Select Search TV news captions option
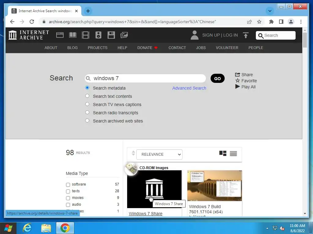The image size is (313, 234). 87,104
